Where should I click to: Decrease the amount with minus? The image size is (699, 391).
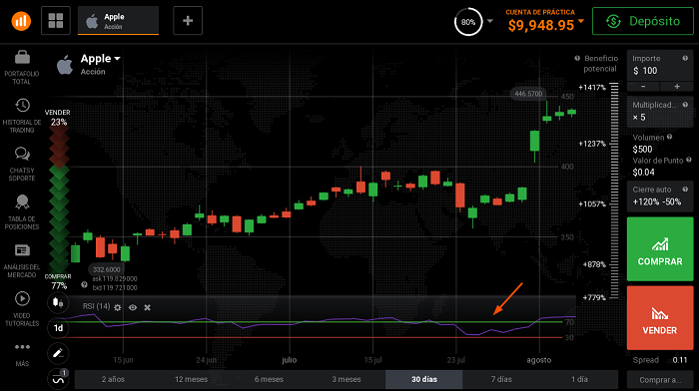[643, 87]
